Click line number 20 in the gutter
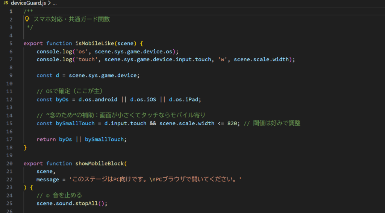The width and height of the screenshot is (385, 213). click(10, 163)
